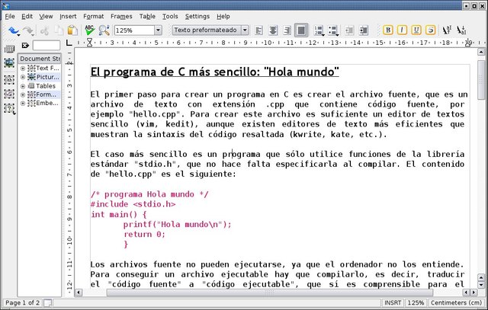Image resolution: width=488 pixels, height=310 pixels.
Task: Open the Tools menu
Action: (x=170, y=17)
